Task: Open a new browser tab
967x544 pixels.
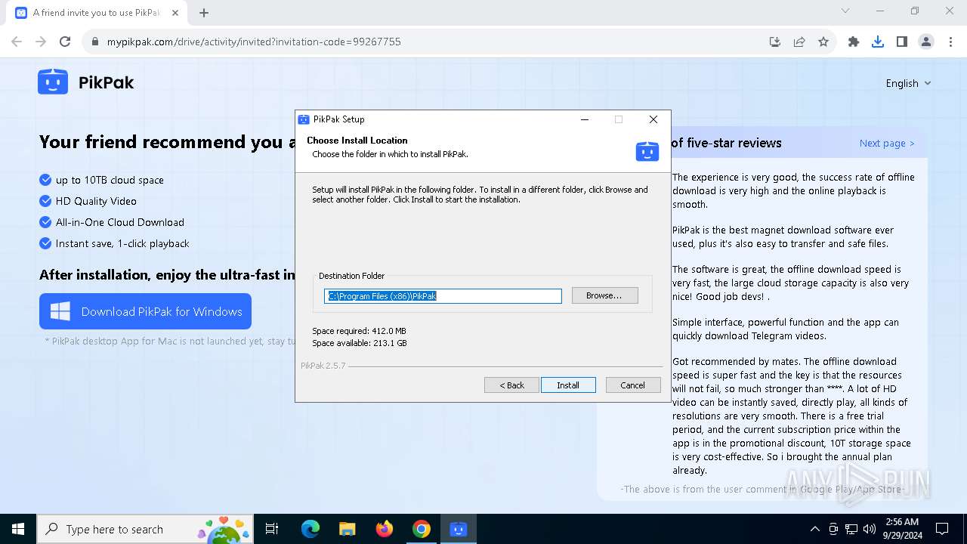Action: point(204,13)
